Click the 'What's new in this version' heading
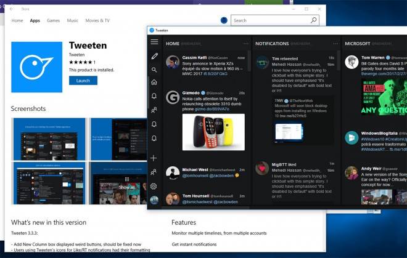This screenshot has height=258, width=407. click(49, 222)
